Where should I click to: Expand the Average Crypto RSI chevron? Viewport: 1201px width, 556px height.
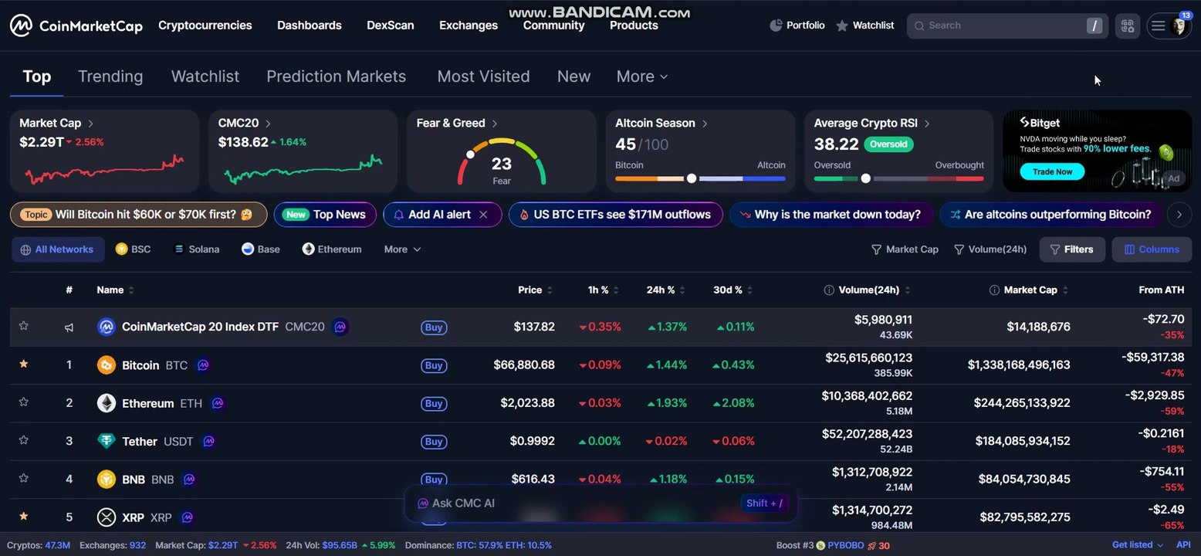pos(927,124)
